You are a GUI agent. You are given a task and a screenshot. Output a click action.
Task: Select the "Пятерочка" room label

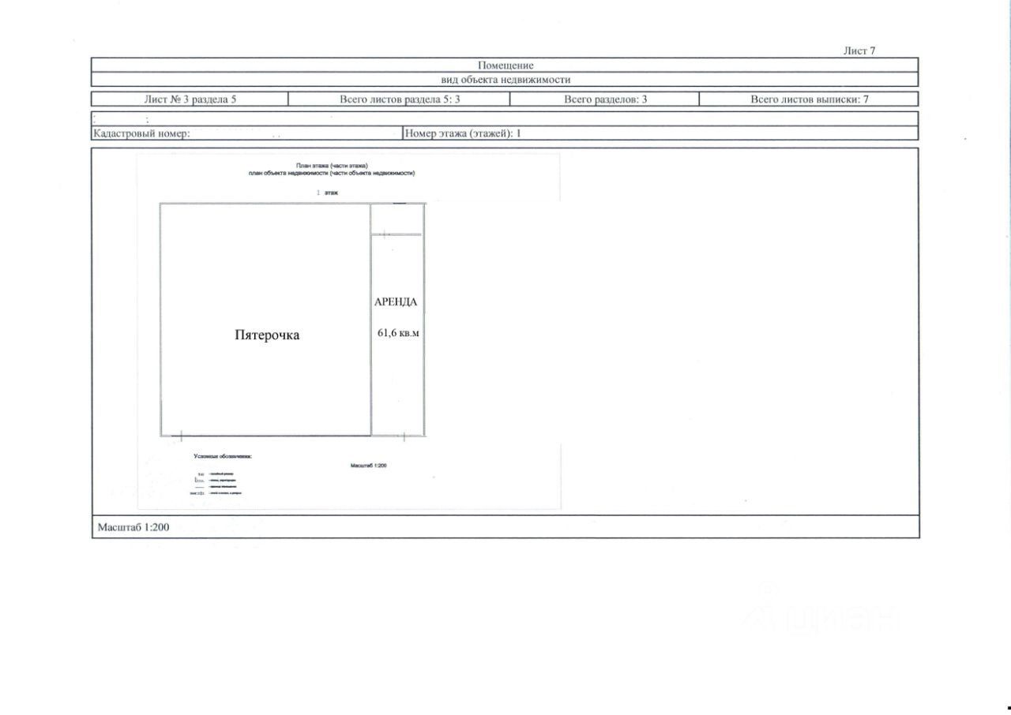point(267,335)
